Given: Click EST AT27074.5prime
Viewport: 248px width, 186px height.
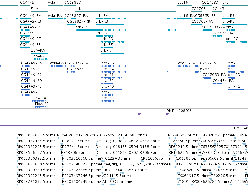Looking at the screenshot, I should [x=224, y=170].
